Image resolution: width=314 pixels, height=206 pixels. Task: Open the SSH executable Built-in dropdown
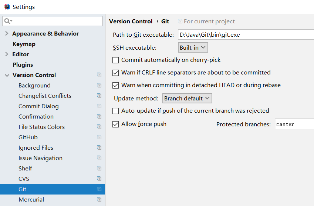[193, 47]
